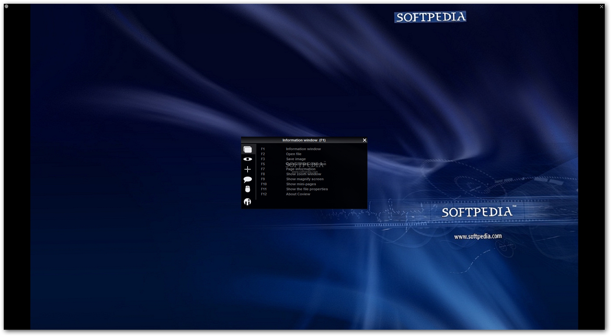Click the 'Information window' shortcut entry

tap(303, 149)
